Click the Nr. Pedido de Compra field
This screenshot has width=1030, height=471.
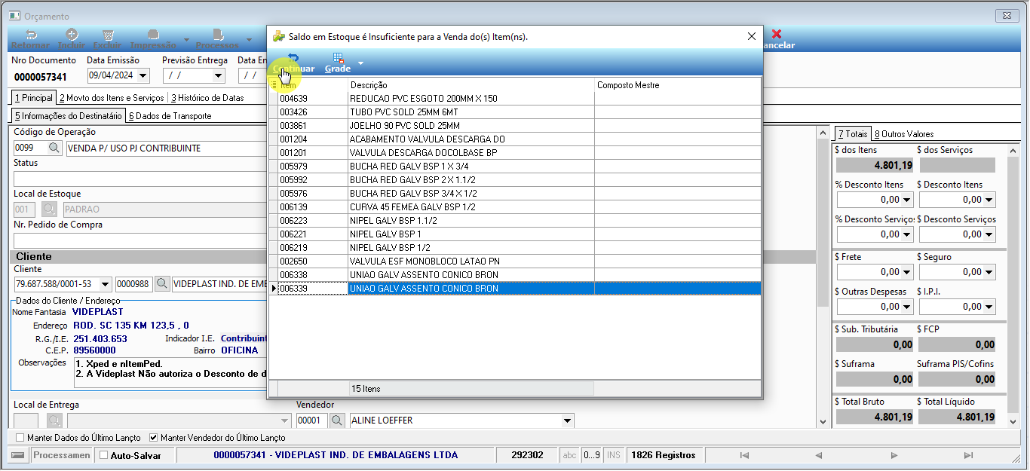click(140, 240)
